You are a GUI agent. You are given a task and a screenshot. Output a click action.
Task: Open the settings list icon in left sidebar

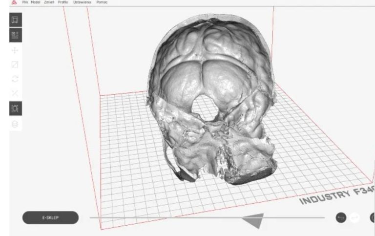[x=15, y=35]
